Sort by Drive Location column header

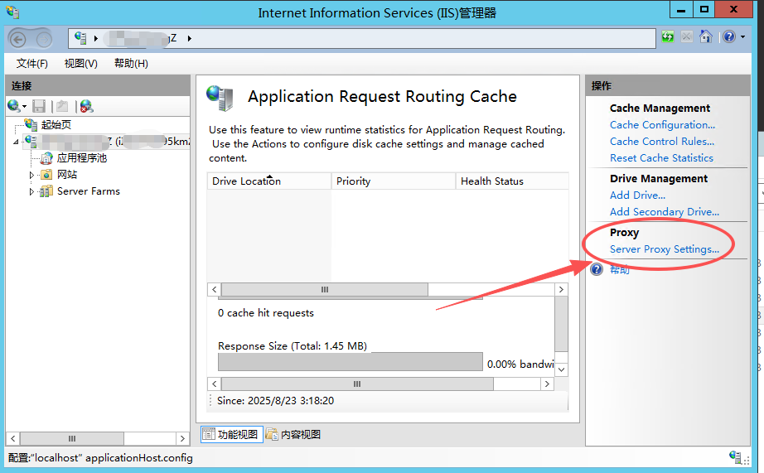point(269,181)
